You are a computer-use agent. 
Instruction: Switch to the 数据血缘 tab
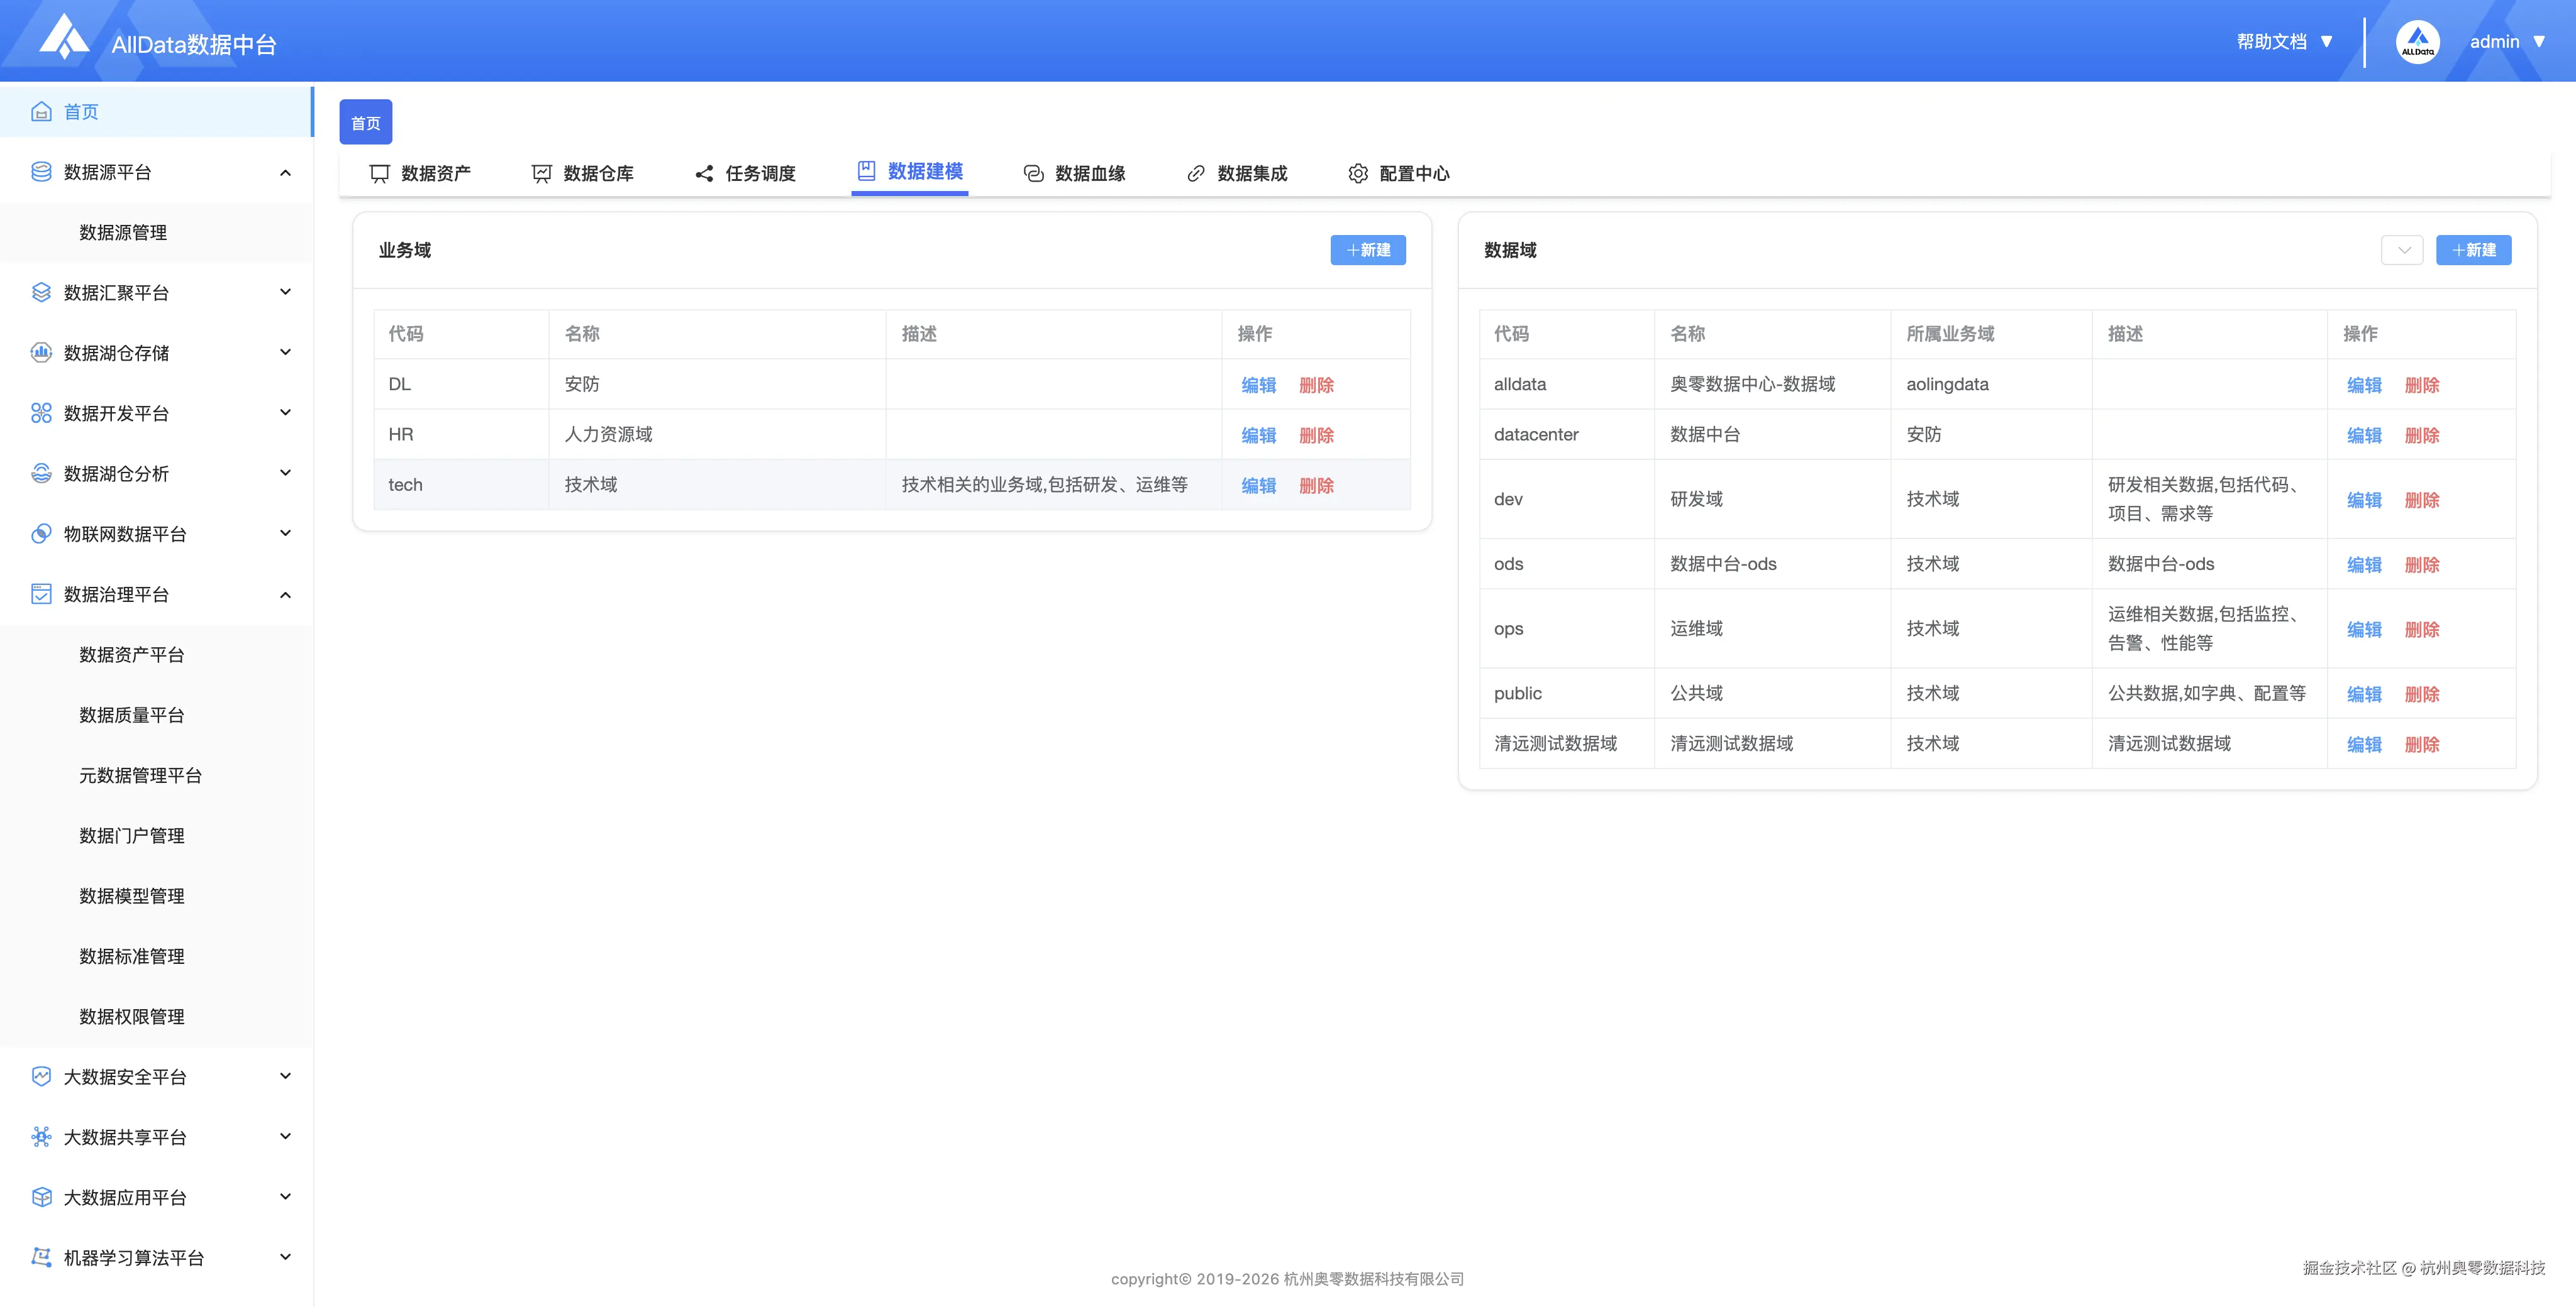[1074, 174]
